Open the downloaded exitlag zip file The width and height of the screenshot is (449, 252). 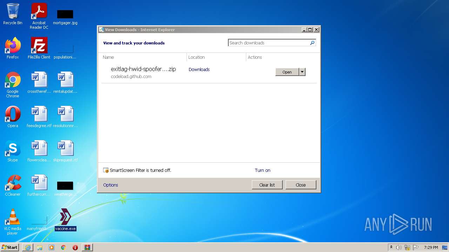click(x=287, y=72)
